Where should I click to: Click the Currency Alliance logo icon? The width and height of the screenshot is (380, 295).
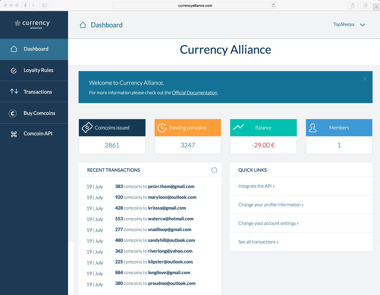click(17, 24)
